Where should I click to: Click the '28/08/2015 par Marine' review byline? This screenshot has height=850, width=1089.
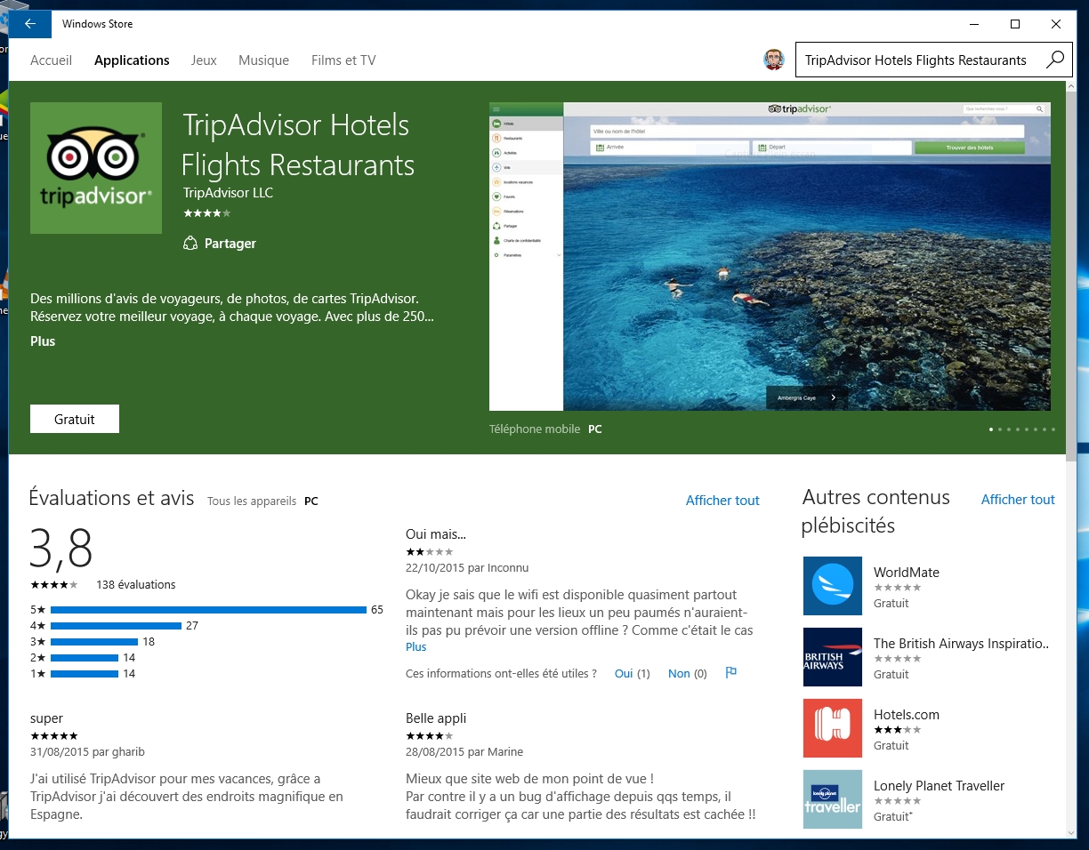point(464,752)
